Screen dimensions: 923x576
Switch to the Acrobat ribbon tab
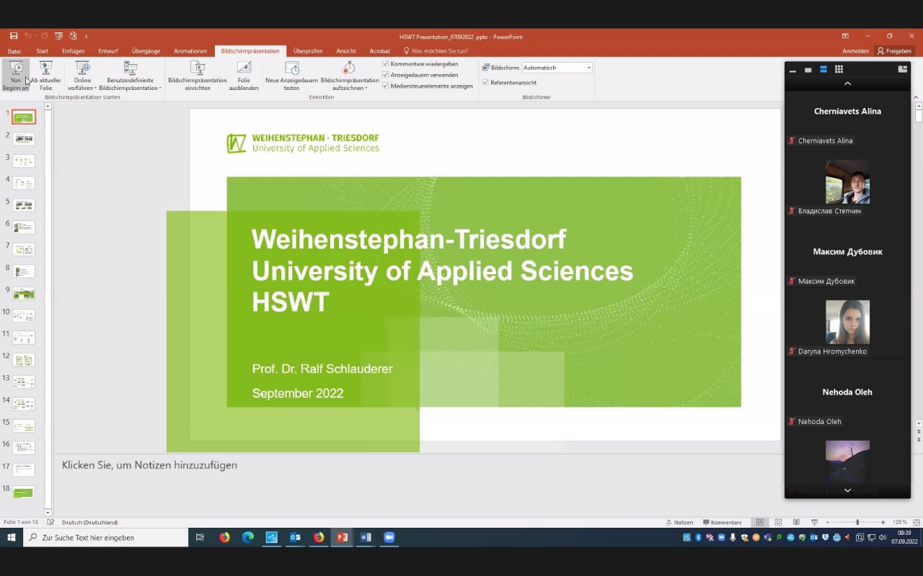pyautogui.click(x=379, y=51)
